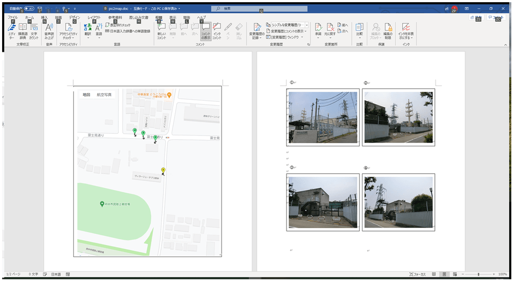Click Japanese IME dictionary registration (日本語入力辞書への単語登録)
513x281 pixels.
click(x=128, y=31)
